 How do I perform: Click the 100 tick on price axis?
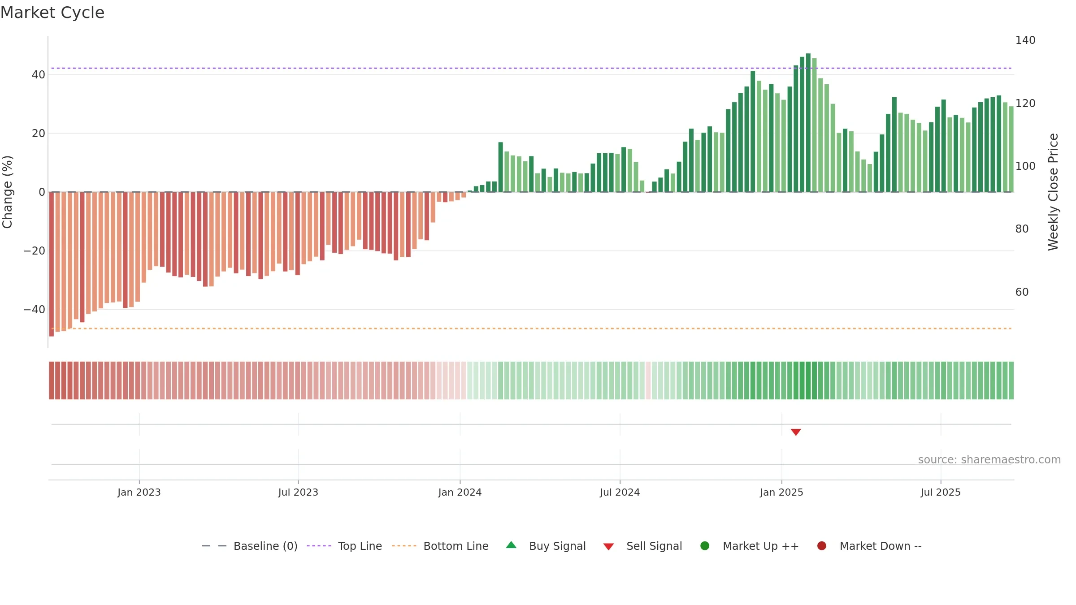point(1025,166)
